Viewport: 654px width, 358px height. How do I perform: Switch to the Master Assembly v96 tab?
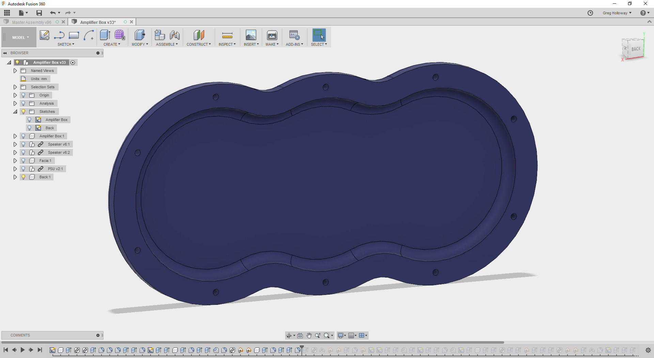32,22
